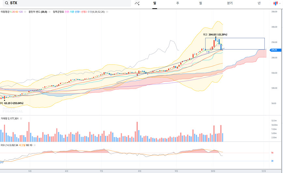The width and height of the screenshot is (283, 173).
Task: Click the orange 시그널 RSI legend label
Action: click(22, 145)
